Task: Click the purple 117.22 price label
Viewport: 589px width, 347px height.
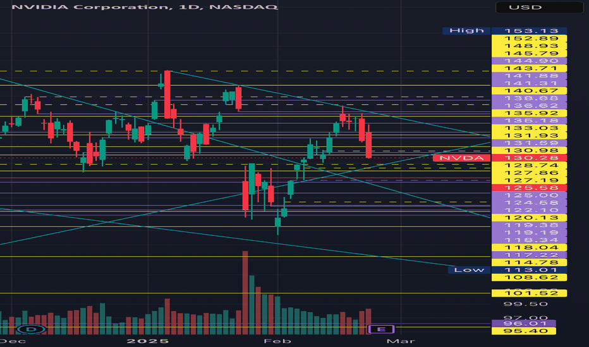Action: 529,255
